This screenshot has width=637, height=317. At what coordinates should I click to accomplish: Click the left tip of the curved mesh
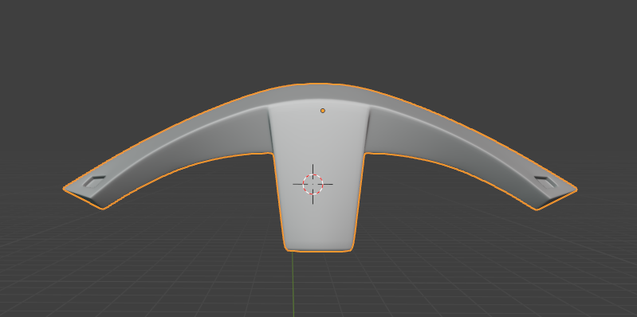pos(65,189)
